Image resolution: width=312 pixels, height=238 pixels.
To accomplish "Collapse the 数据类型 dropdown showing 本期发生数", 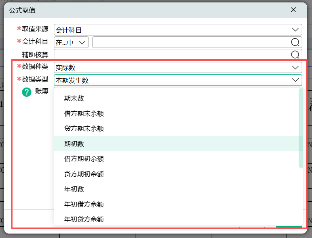I will [x=178, y=80].
